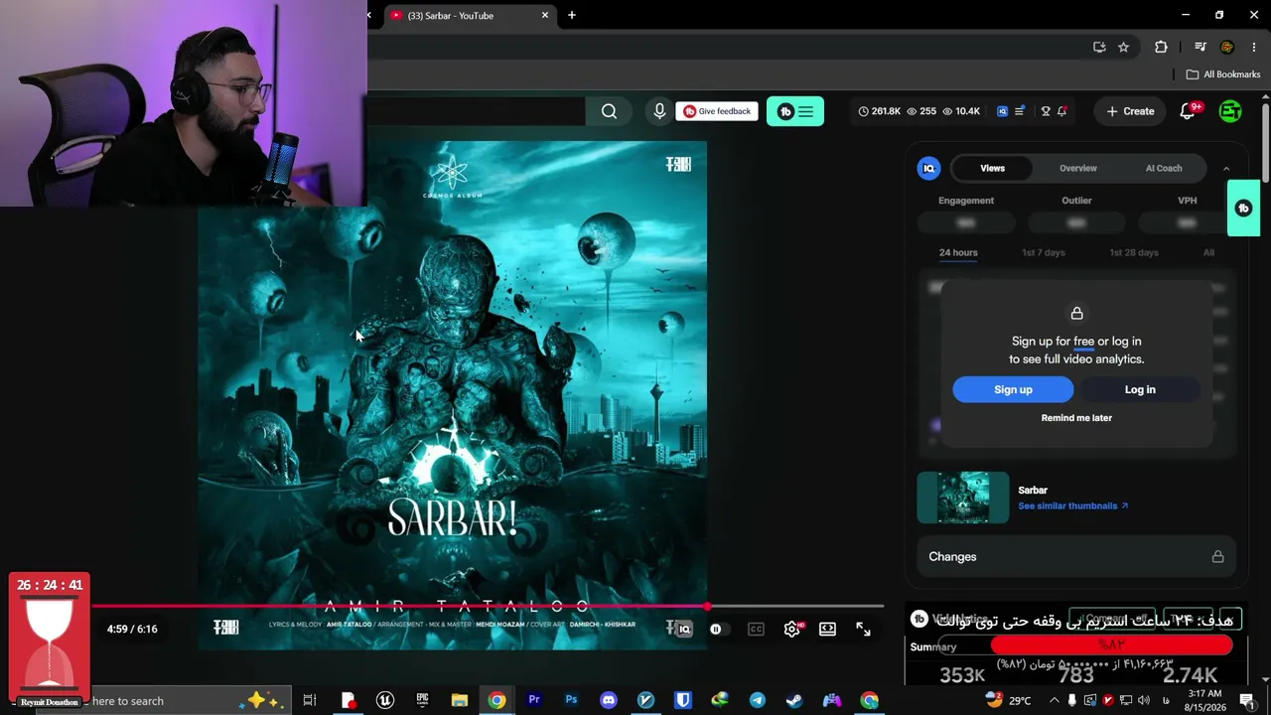Click the Create button
This screenshot has height=715, width=1271.
(1130, 111)
